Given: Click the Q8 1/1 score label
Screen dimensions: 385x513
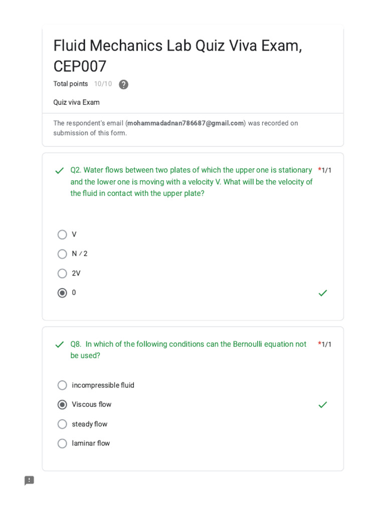Looking at the screenshot, I should [324, 344].
